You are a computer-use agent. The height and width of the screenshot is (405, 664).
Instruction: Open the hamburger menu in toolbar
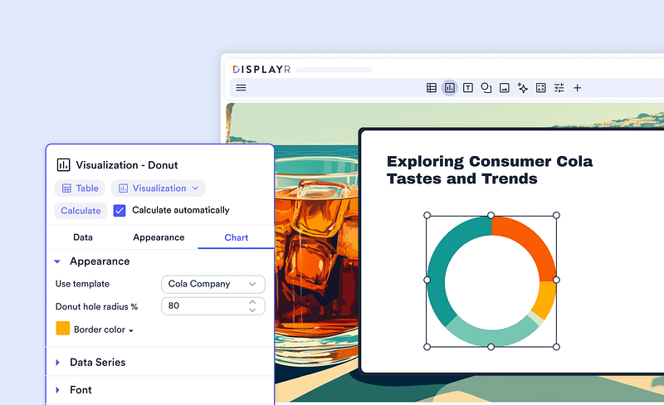point(241,88)
